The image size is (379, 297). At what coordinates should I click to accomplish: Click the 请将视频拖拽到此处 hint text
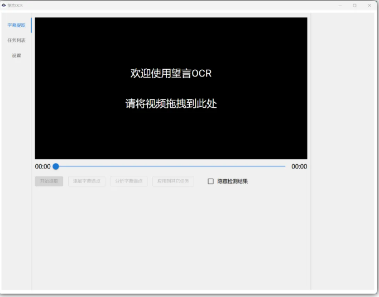click(x=171, y=104)
